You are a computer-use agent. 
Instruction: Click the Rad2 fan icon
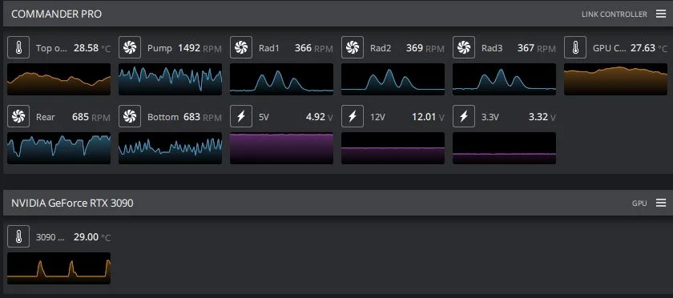point(353,47)
